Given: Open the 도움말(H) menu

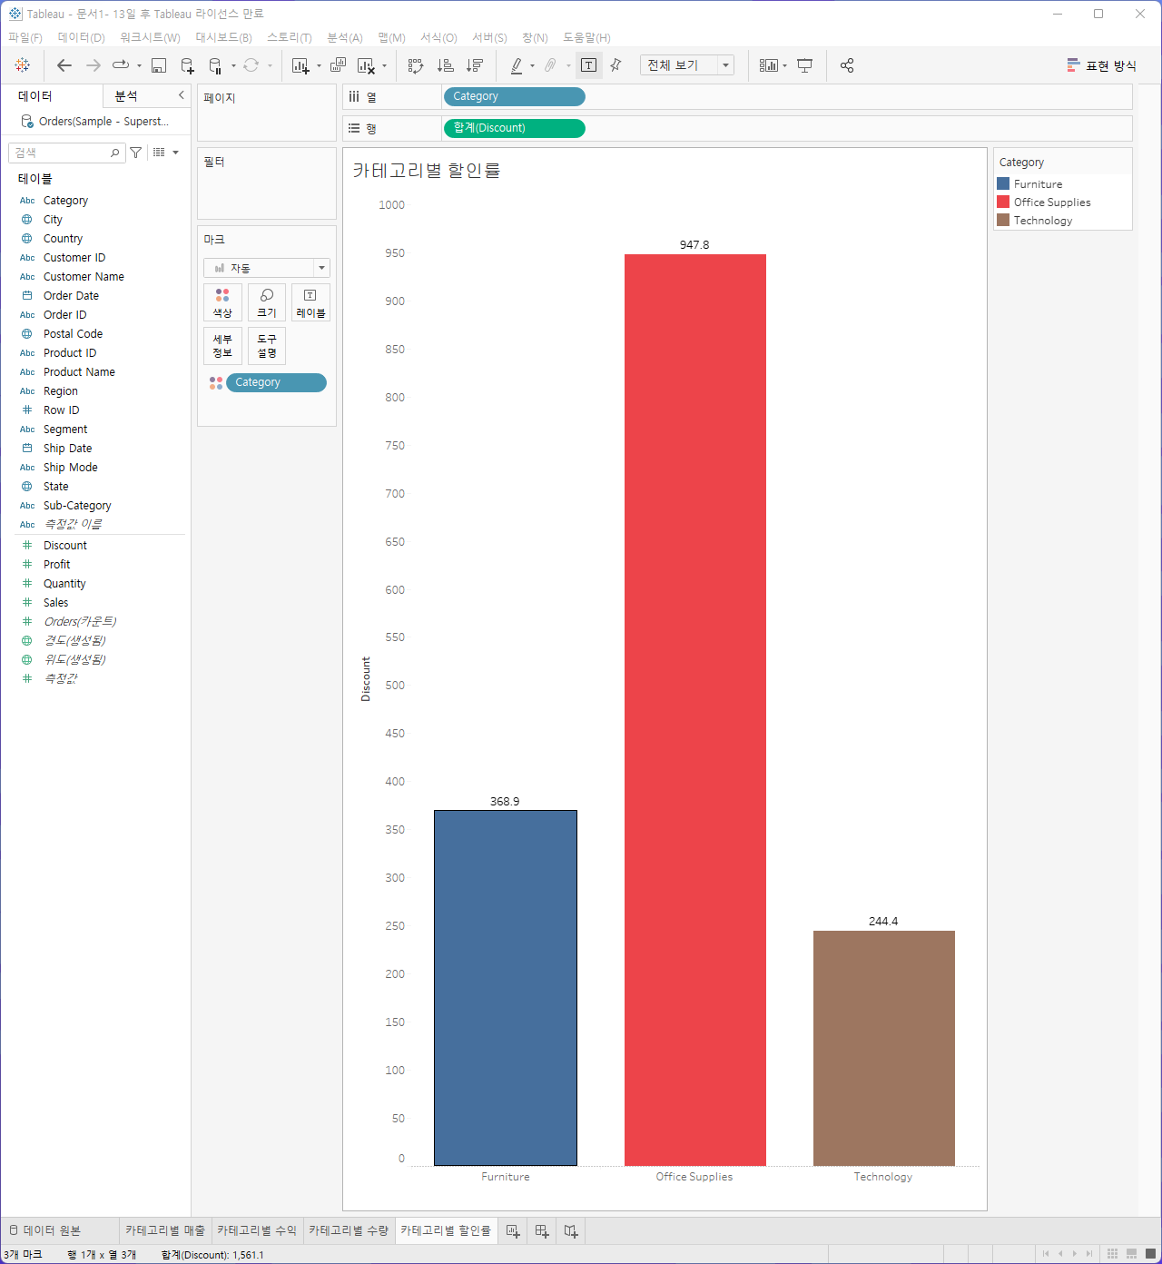Looking at the screenshot, I should (x=586, y=37).
